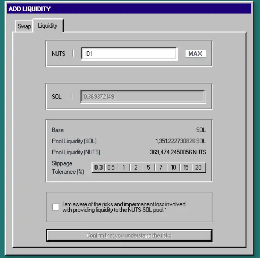
Task: Click the NUTS amount input field
Action: click(x=129, y=54)
